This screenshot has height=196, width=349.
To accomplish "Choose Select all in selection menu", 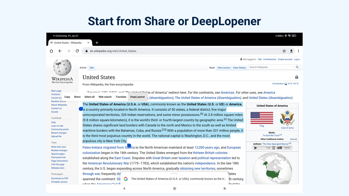I will (x=89, y=97).
